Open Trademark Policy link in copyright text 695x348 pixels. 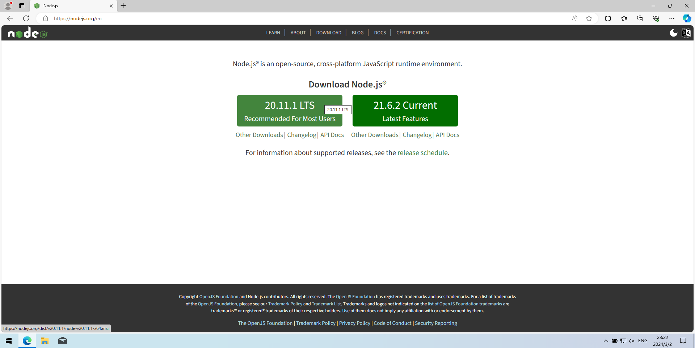pos(285,304)
